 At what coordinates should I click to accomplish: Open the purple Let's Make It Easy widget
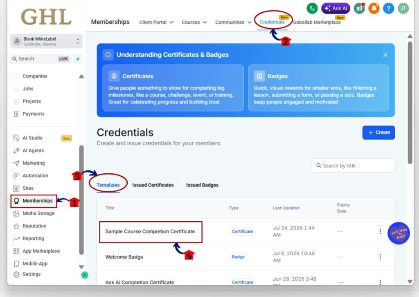coord(399,233)
